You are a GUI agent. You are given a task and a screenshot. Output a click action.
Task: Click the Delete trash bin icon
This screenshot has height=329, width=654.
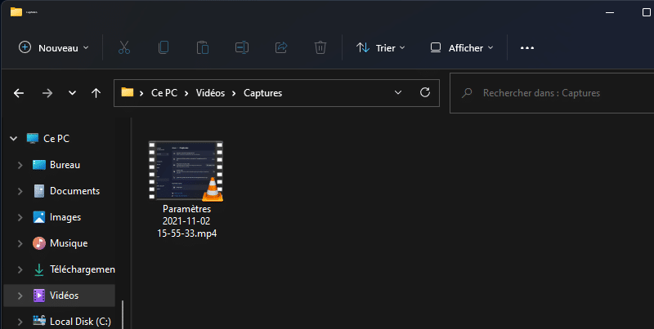[x=320, y=48]
